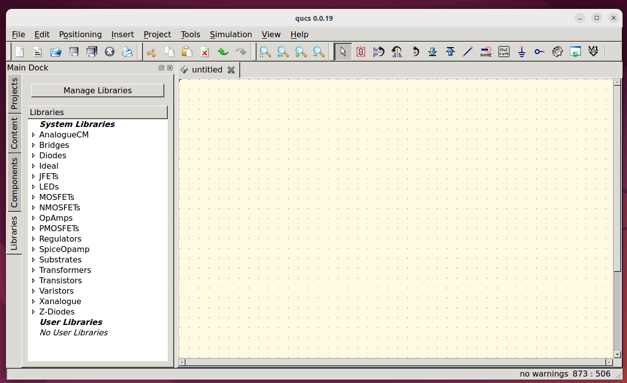Click the Manage Libraries button
The image size is (627, 383).
tap(97, 90)
